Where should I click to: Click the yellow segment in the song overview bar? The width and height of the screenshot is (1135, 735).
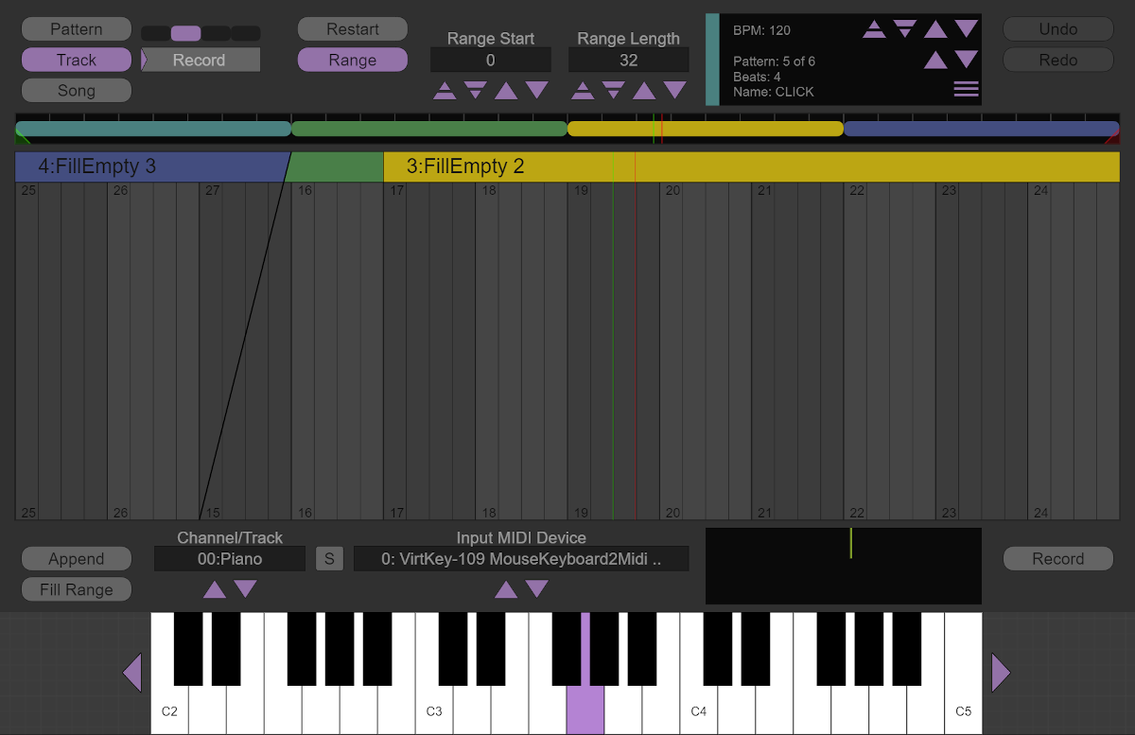point(705,129)
